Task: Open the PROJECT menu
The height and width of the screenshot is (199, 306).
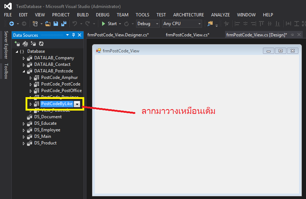Action: [x=61, y=15]
